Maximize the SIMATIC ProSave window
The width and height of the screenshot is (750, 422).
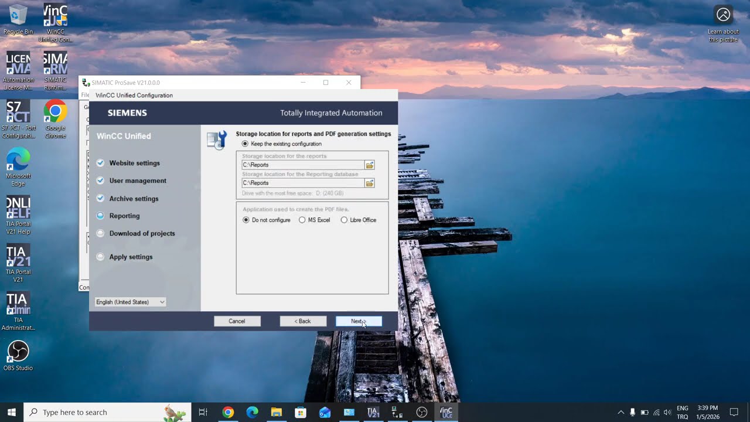coord(326,83)
